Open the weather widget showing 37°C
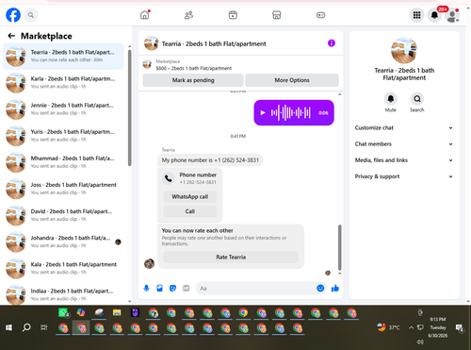Image resolution: width=471 pixels, height=350 pixels. [x=388, y=327]
